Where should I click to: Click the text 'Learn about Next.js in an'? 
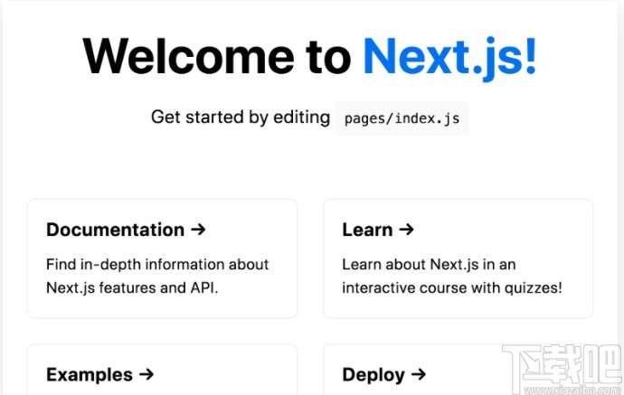(x=429, y=265)
